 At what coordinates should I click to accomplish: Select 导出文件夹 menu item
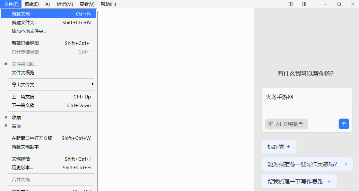coord(48,85)
